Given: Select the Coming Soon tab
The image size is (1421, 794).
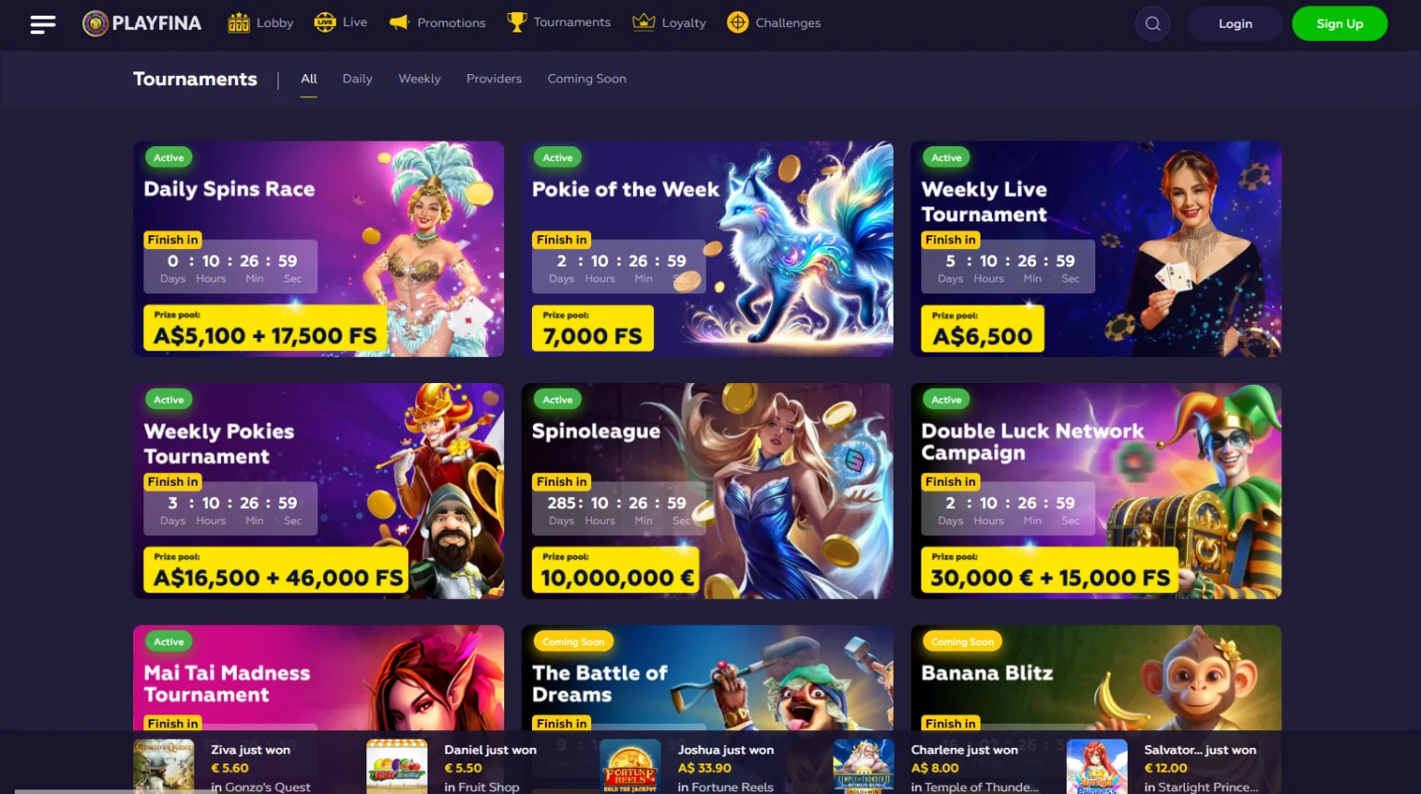Looking at the screenshot, I should click(x=587, y=79).
